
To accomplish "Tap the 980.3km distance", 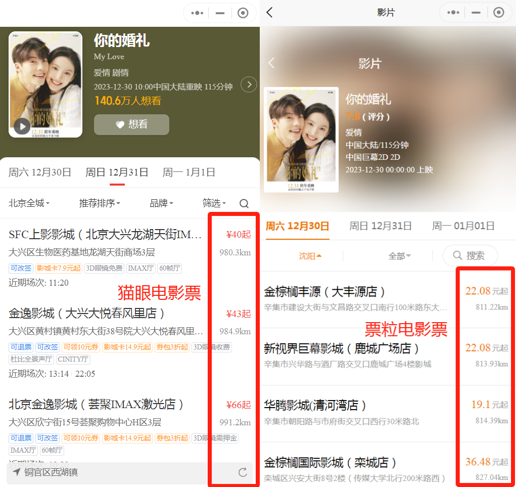I will click(x=235, y=252).
